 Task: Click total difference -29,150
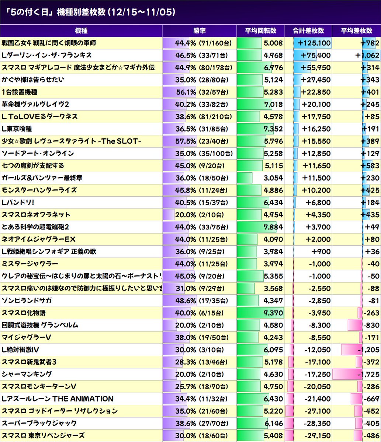coord(318,436)
